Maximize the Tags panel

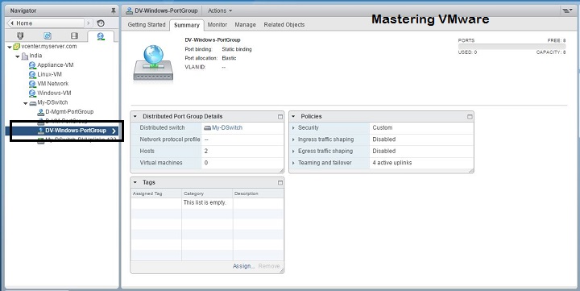tap(280, 182)
